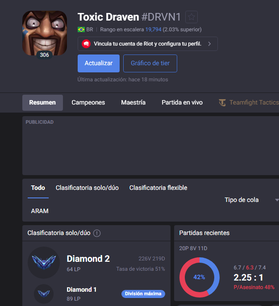Select the ARAM filter
279x306 pixels.
(x=40, y=211)
